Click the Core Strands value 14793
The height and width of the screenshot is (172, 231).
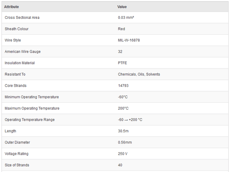pyautogui.click(x=124, y=85)
